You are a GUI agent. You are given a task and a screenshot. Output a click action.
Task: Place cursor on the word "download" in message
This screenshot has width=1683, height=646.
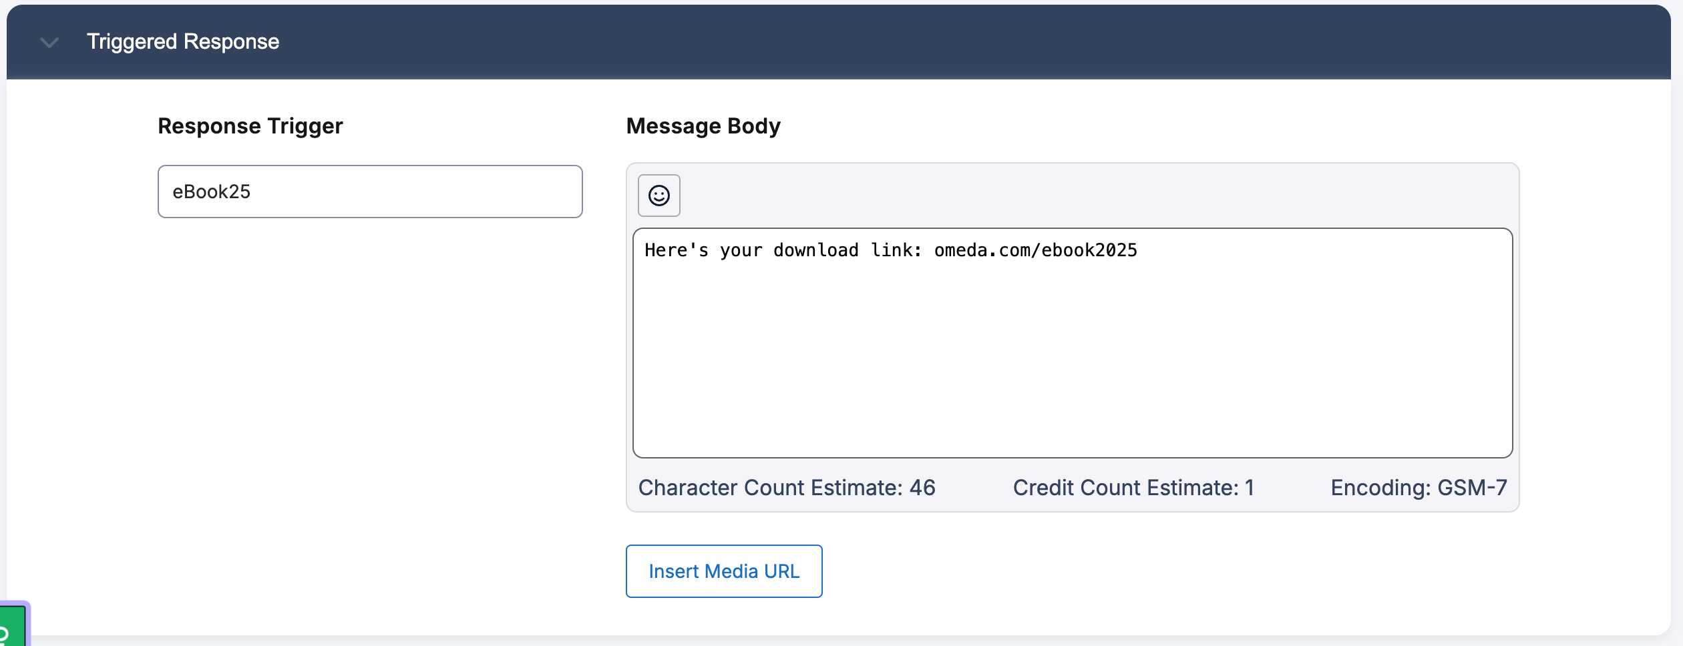(815, 250)
